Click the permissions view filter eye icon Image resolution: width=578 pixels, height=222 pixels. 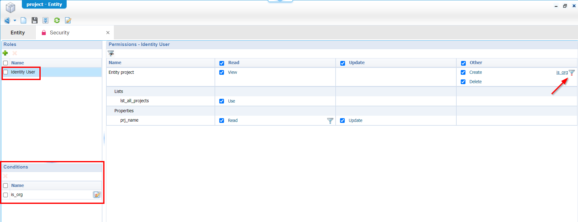(111, 53)
